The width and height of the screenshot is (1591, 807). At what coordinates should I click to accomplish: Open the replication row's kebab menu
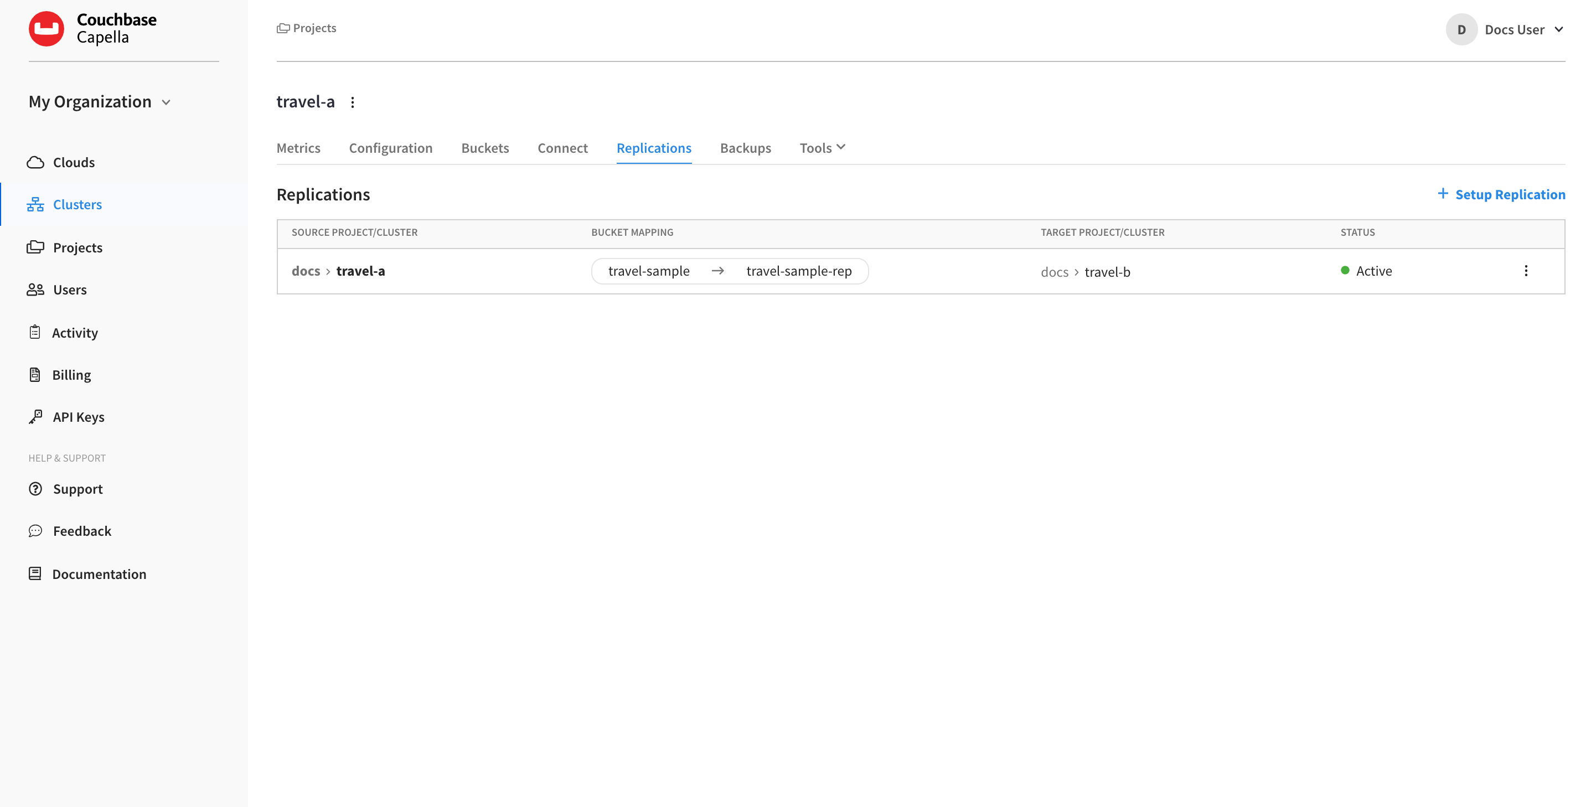click(x=1526, y=271)
